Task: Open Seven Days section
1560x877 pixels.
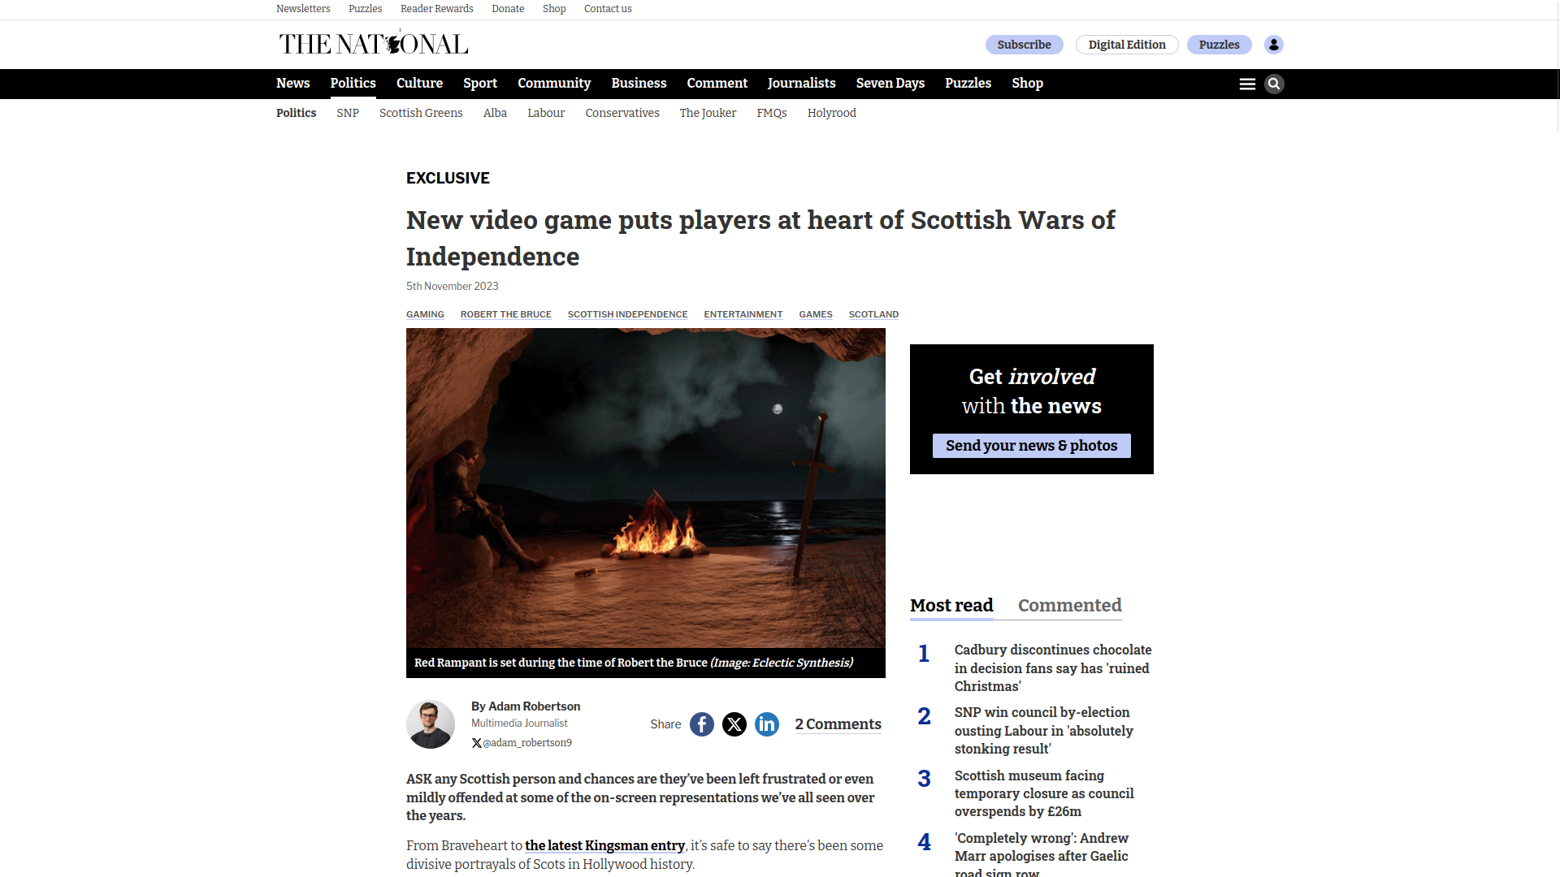Action: coord(890,83)
